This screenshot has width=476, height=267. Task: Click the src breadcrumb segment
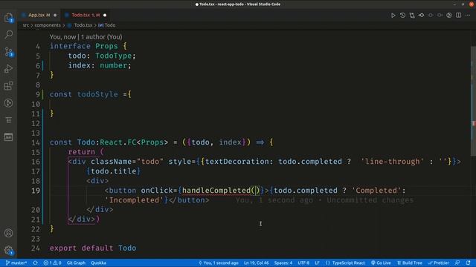coord(26,25)
